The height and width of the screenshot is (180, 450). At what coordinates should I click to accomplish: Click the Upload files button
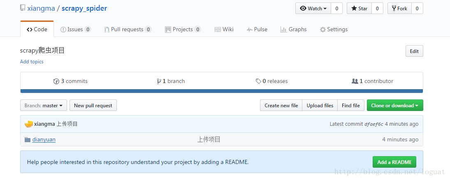coord(320,105)
